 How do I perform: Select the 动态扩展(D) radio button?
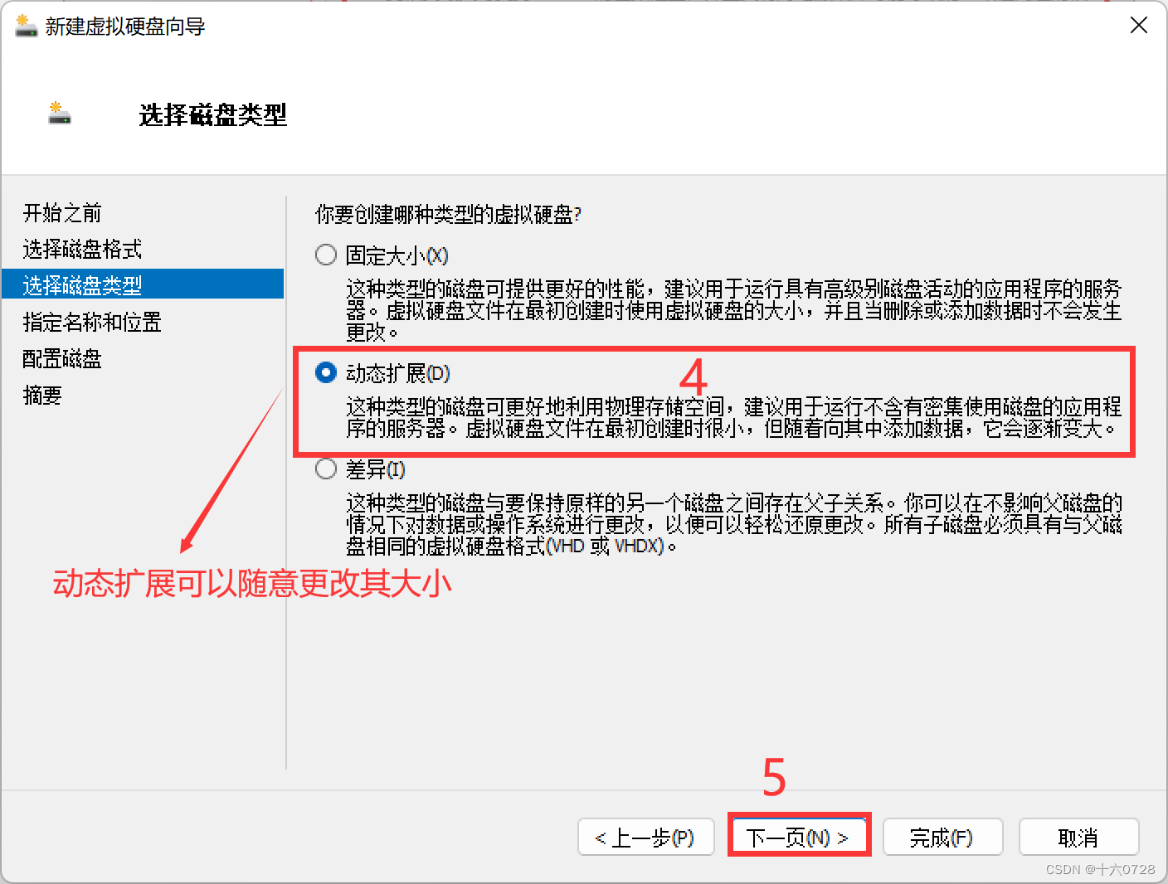(x=326, y=372)
